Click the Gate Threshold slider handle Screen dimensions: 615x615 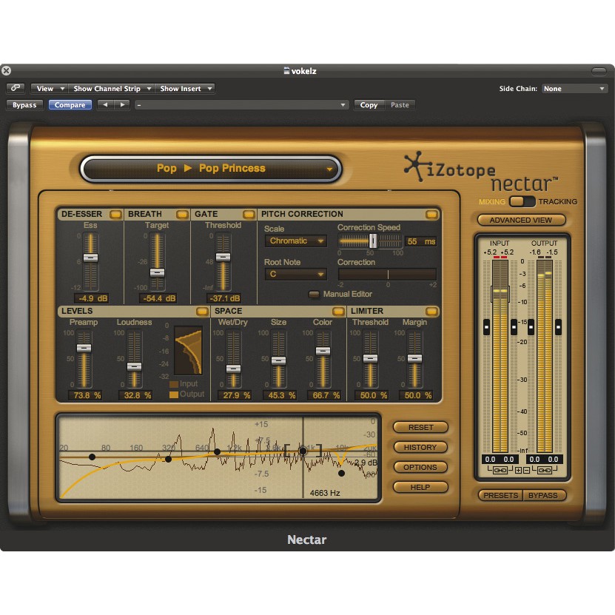(x=224, y=257)
